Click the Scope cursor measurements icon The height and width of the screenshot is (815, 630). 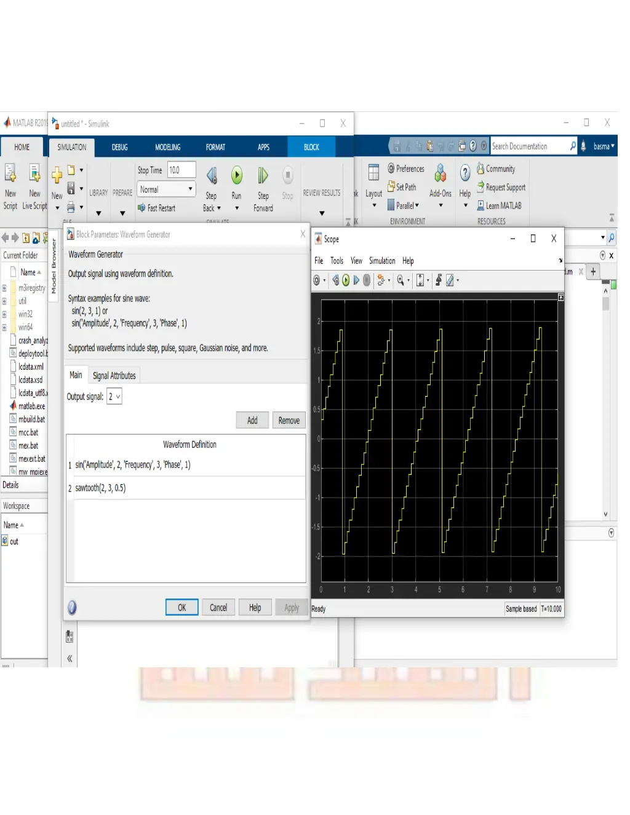click(x=450, y=280)
